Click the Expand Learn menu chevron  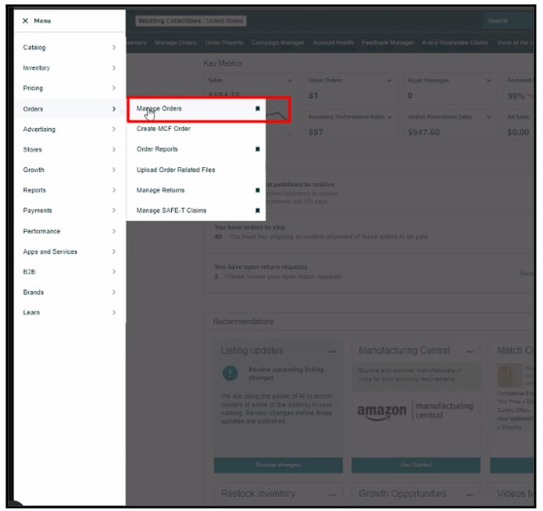click(114, 312)
